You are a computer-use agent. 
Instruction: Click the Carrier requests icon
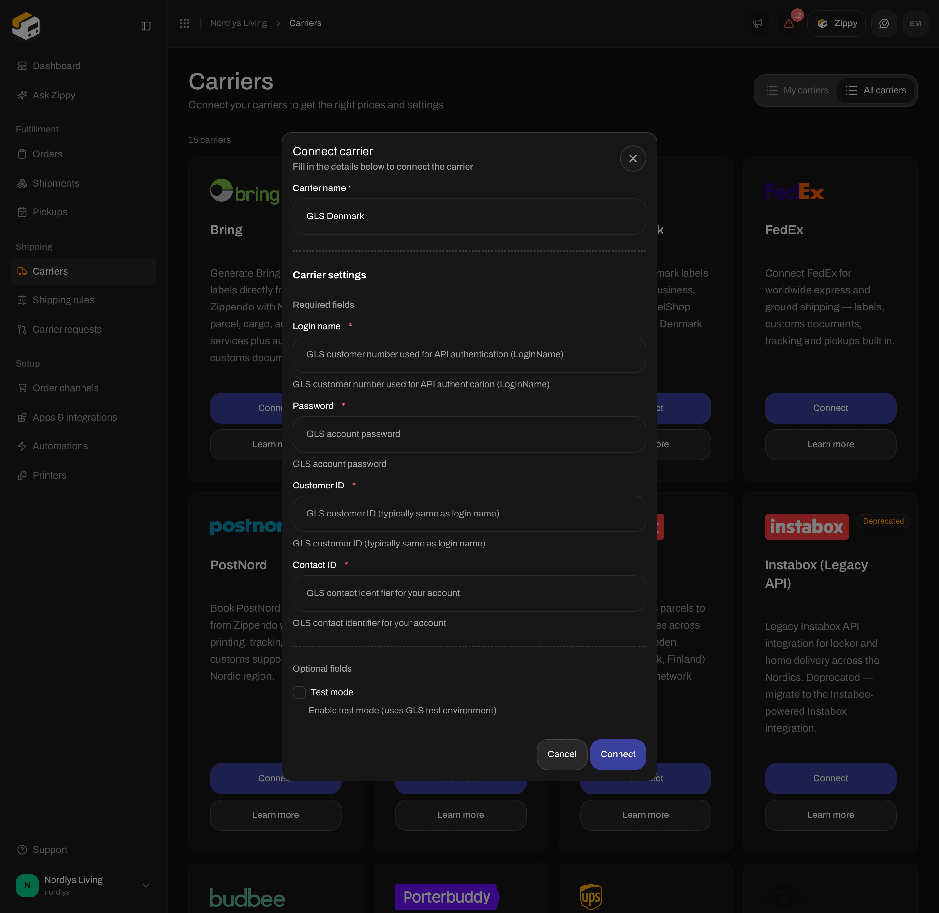coord(22,329)
